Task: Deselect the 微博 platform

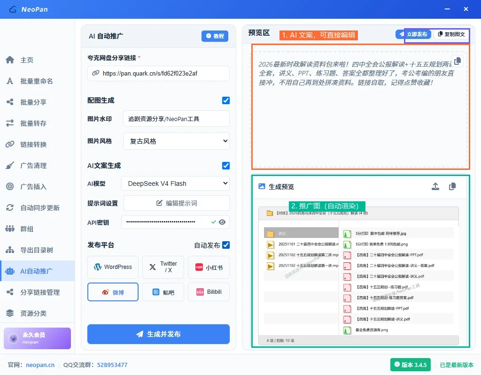Action: 113,292
